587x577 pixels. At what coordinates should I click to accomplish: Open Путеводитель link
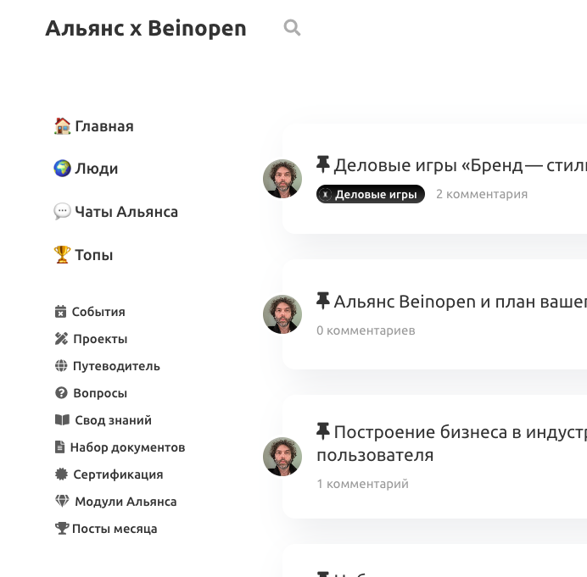tap(116, 366)
